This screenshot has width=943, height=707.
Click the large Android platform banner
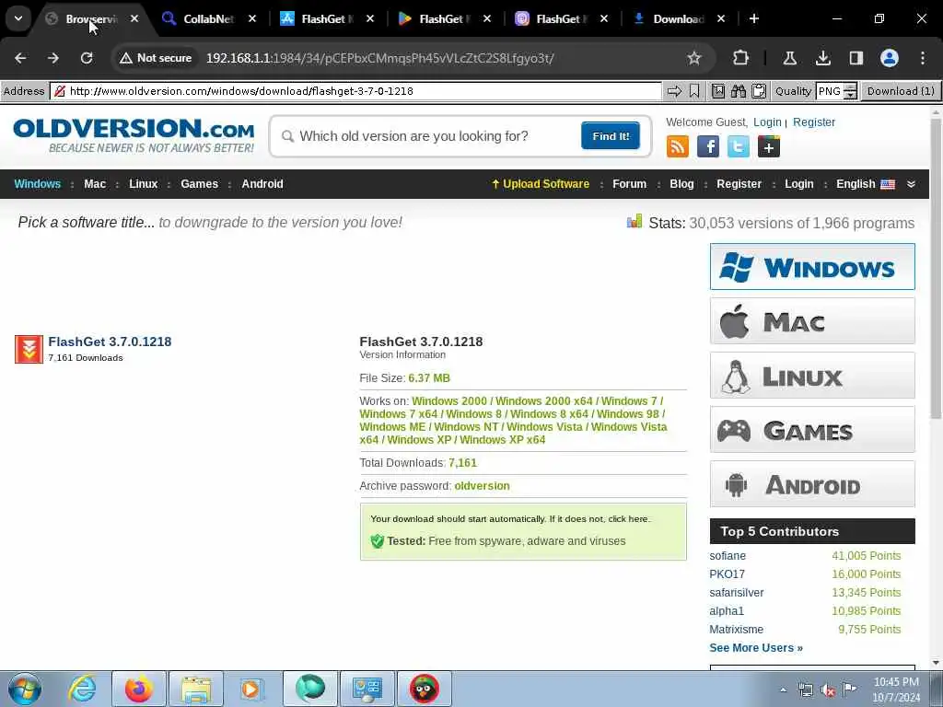coord(812,484)
